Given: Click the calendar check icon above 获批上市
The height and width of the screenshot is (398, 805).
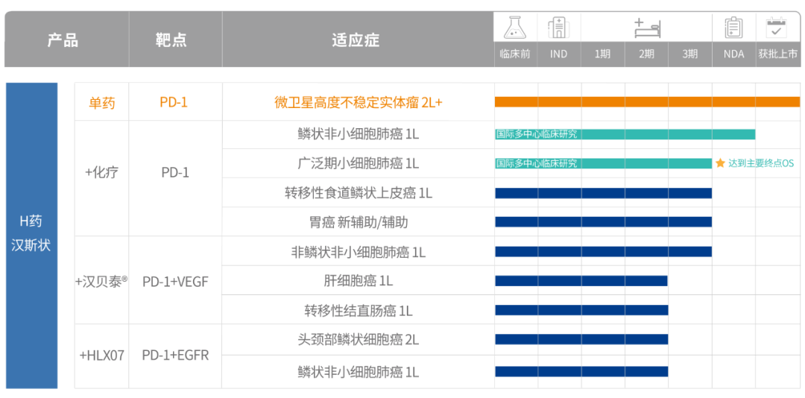Looking at the screenshot, I should click(777, 28).
